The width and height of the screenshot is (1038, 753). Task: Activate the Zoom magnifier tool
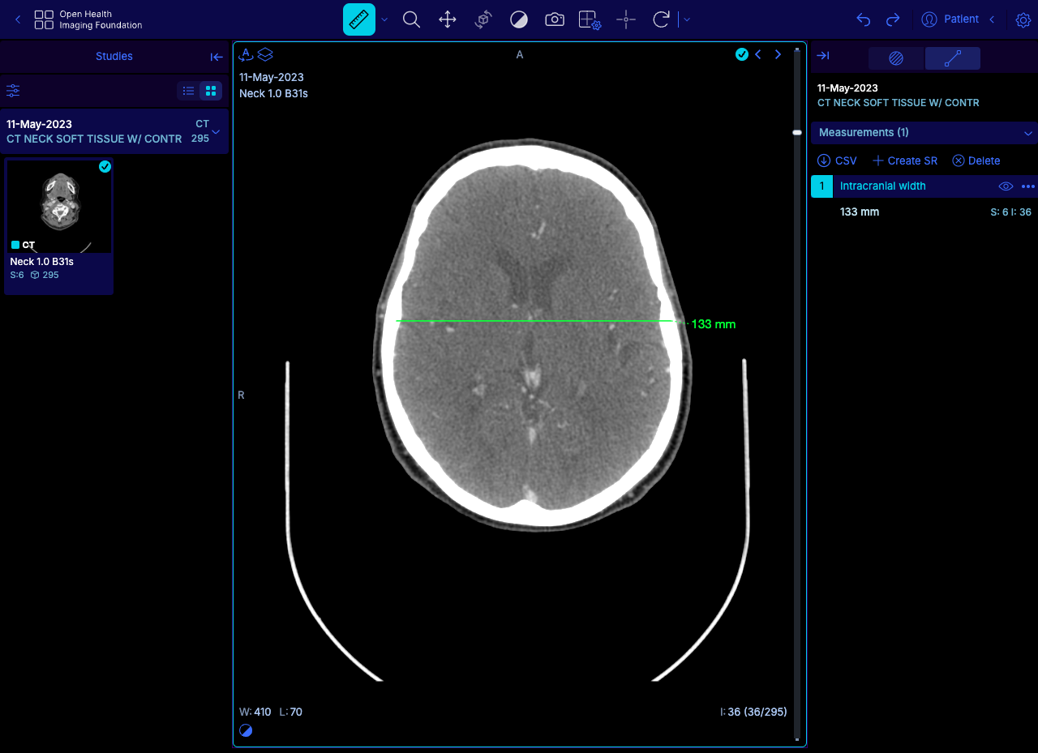tap(411, 19)
